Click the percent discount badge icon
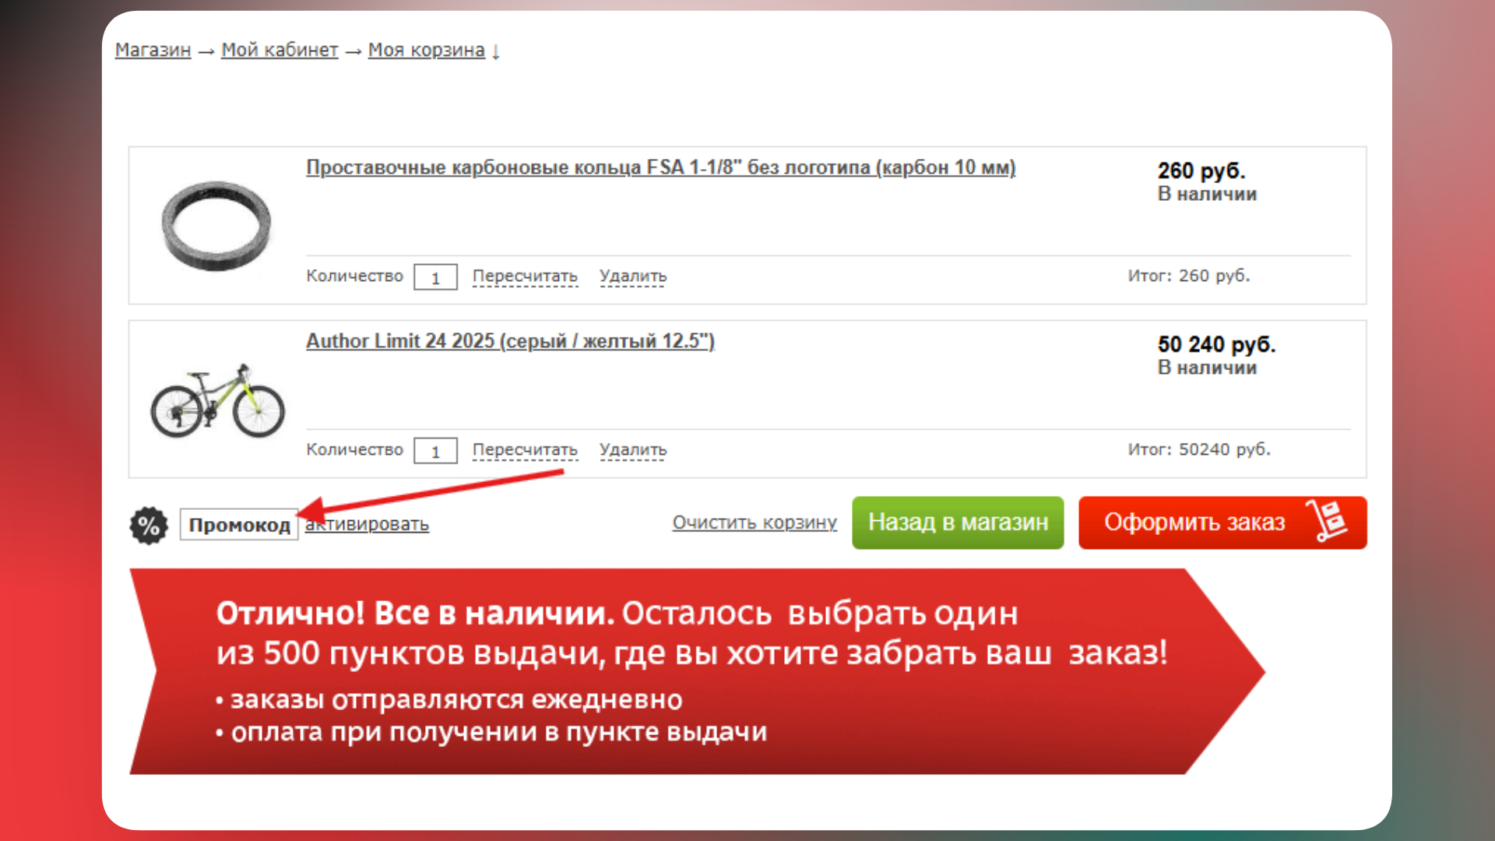 point(149,524)
